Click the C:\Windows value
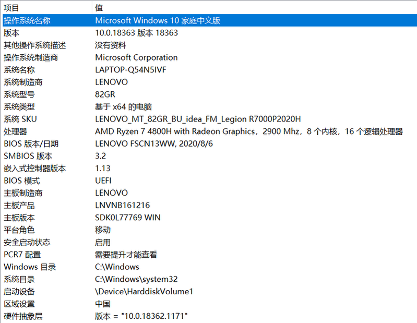Image resolution: width=417 pixels, height=323 pixels. point(117,267)
